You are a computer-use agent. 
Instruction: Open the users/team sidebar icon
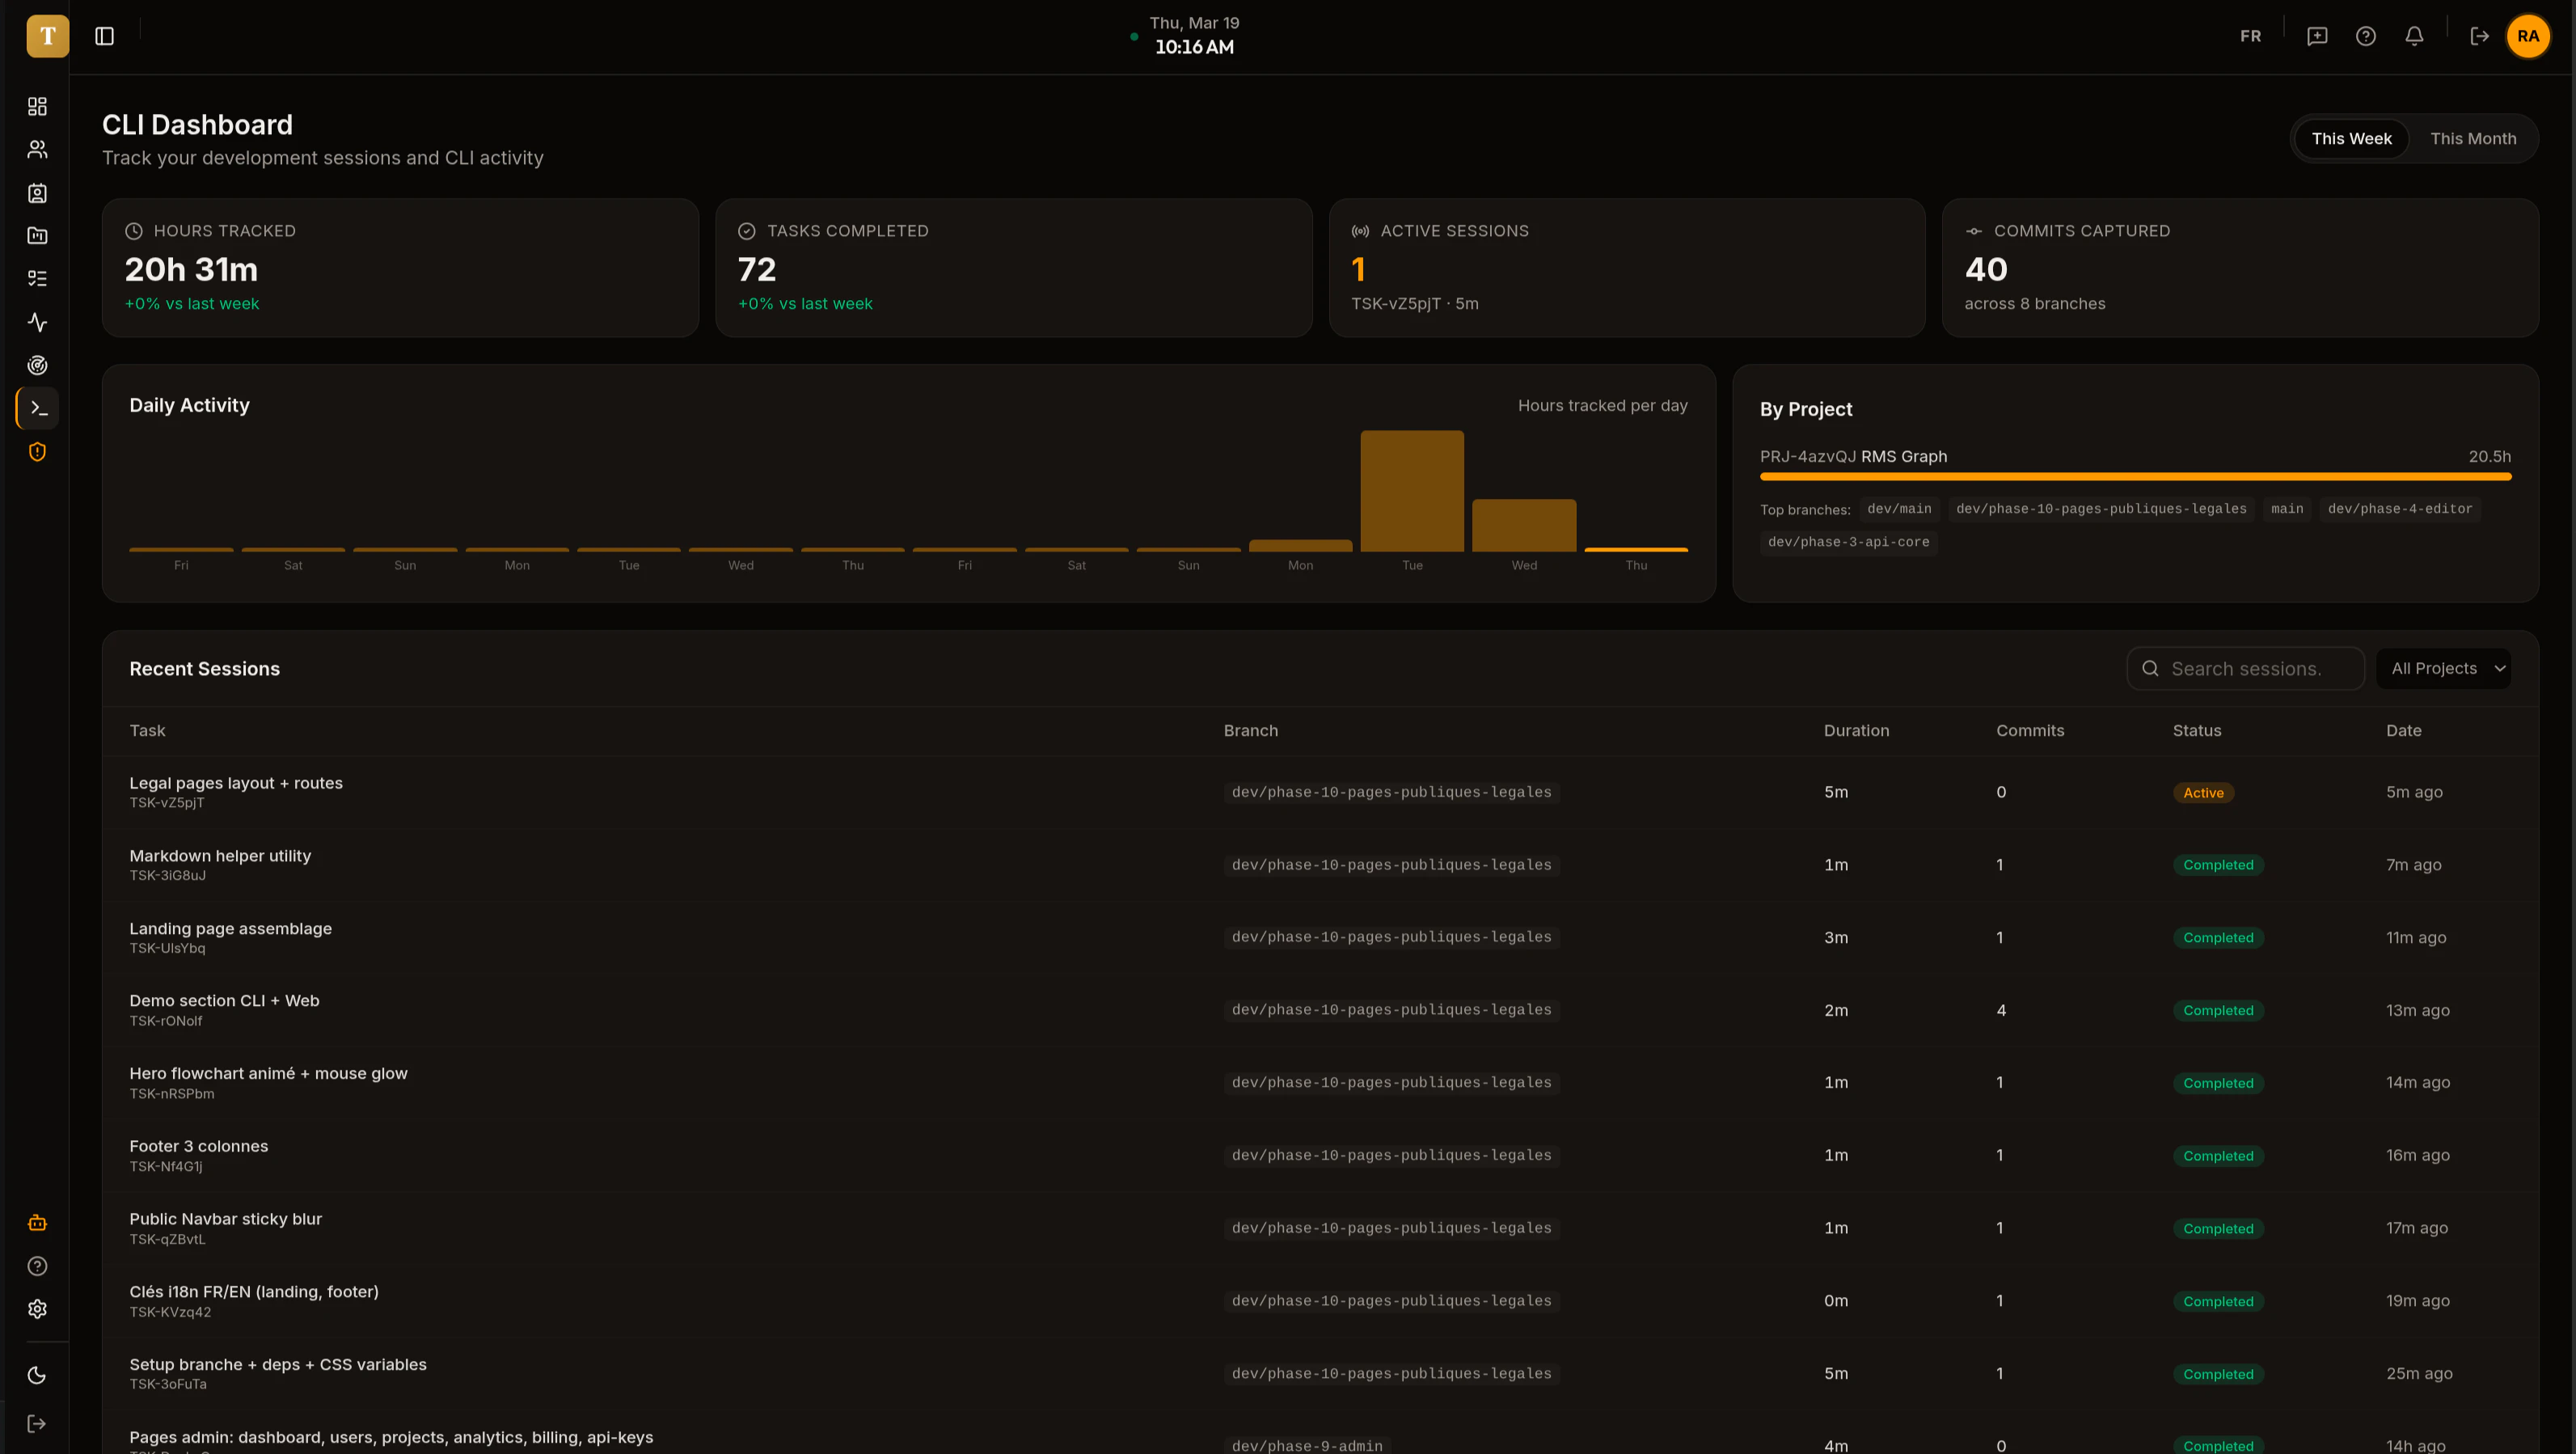[37, 150]
